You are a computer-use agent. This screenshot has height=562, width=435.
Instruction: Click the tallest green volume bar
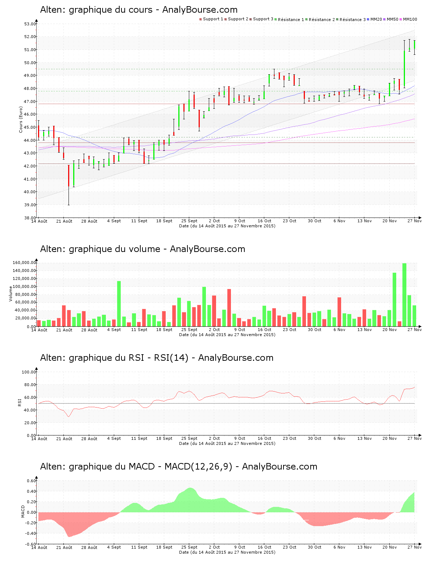[x=405, y=294]
